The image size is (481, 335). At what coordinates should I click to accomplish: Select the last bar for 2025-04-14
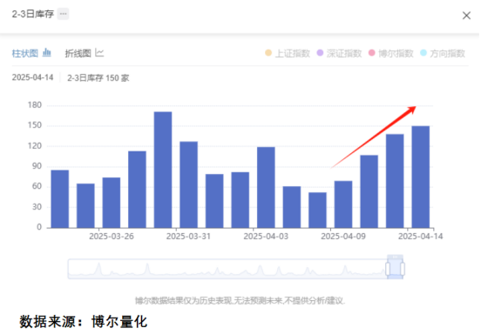(421, 177)
